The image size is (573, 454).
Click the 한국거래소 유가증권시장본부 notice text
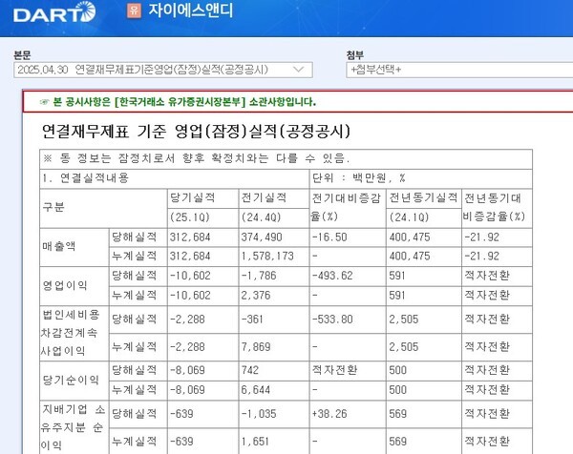coord(184,102)
